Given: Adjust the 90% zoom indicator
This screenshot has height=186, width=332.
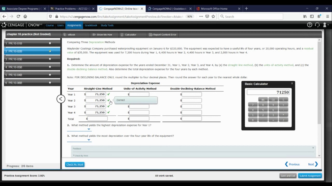Looking at the screenshot, I should 190,17.
